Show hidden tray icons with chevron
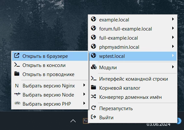 click(73, 121)
